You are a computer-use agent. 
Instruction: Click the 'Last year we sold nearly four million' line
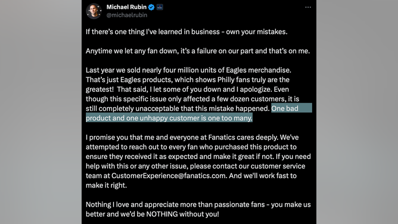click(188, 70)
